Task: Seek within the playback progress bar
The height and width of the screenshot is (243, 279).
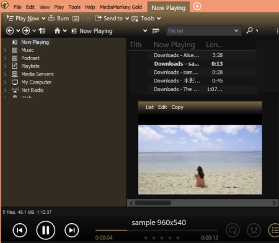Action: click(156, 230)
